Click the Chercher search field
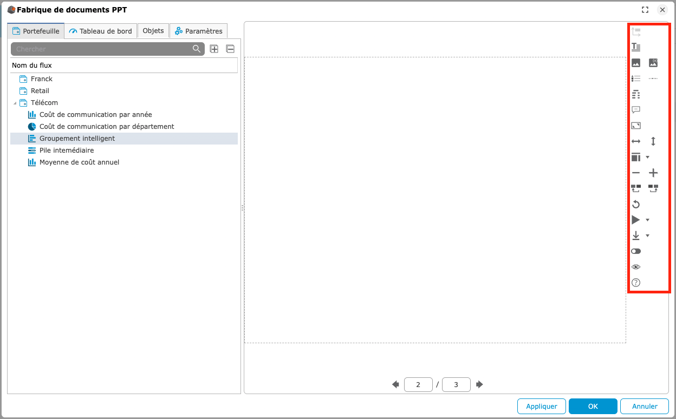This screenshot has width=676, height=419. pyautogui.click(x=103, y=49)
